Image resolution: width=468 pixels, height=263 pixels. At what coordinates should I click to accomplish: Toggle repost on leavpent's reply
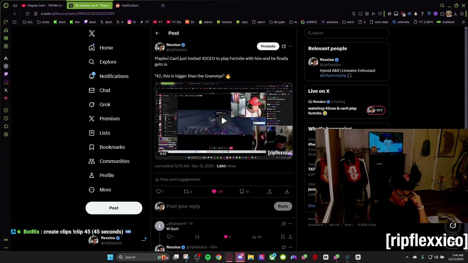[197, 237]
